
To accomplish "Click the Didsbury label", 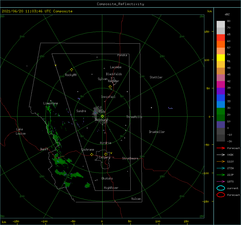I will tap(101, 120).
